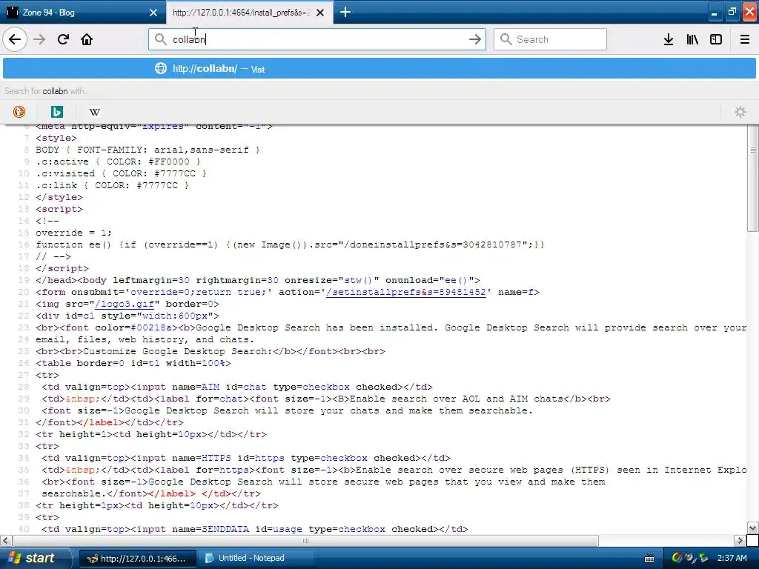Click the 'BODY { FONT-FAMILY: arial,sans-serif }' line
This screenshot has width=759, height=569.
click(x=148, y=150)
